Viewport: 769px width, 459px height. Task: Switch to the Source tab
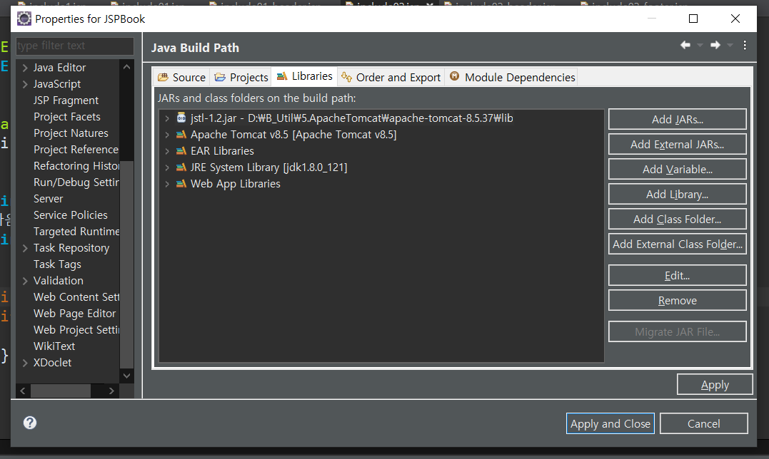(181, 76)
